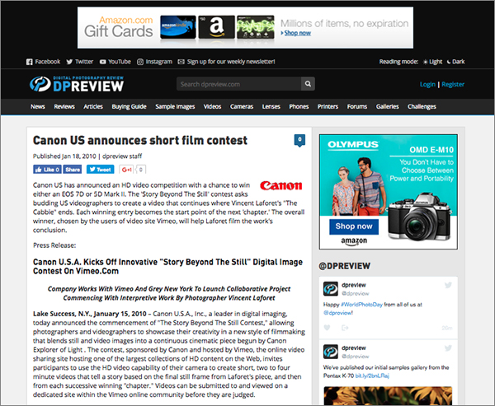The height and width of the screenshot is (406, 495).
Task: Open the Videos section
Action: click(212, 106)
